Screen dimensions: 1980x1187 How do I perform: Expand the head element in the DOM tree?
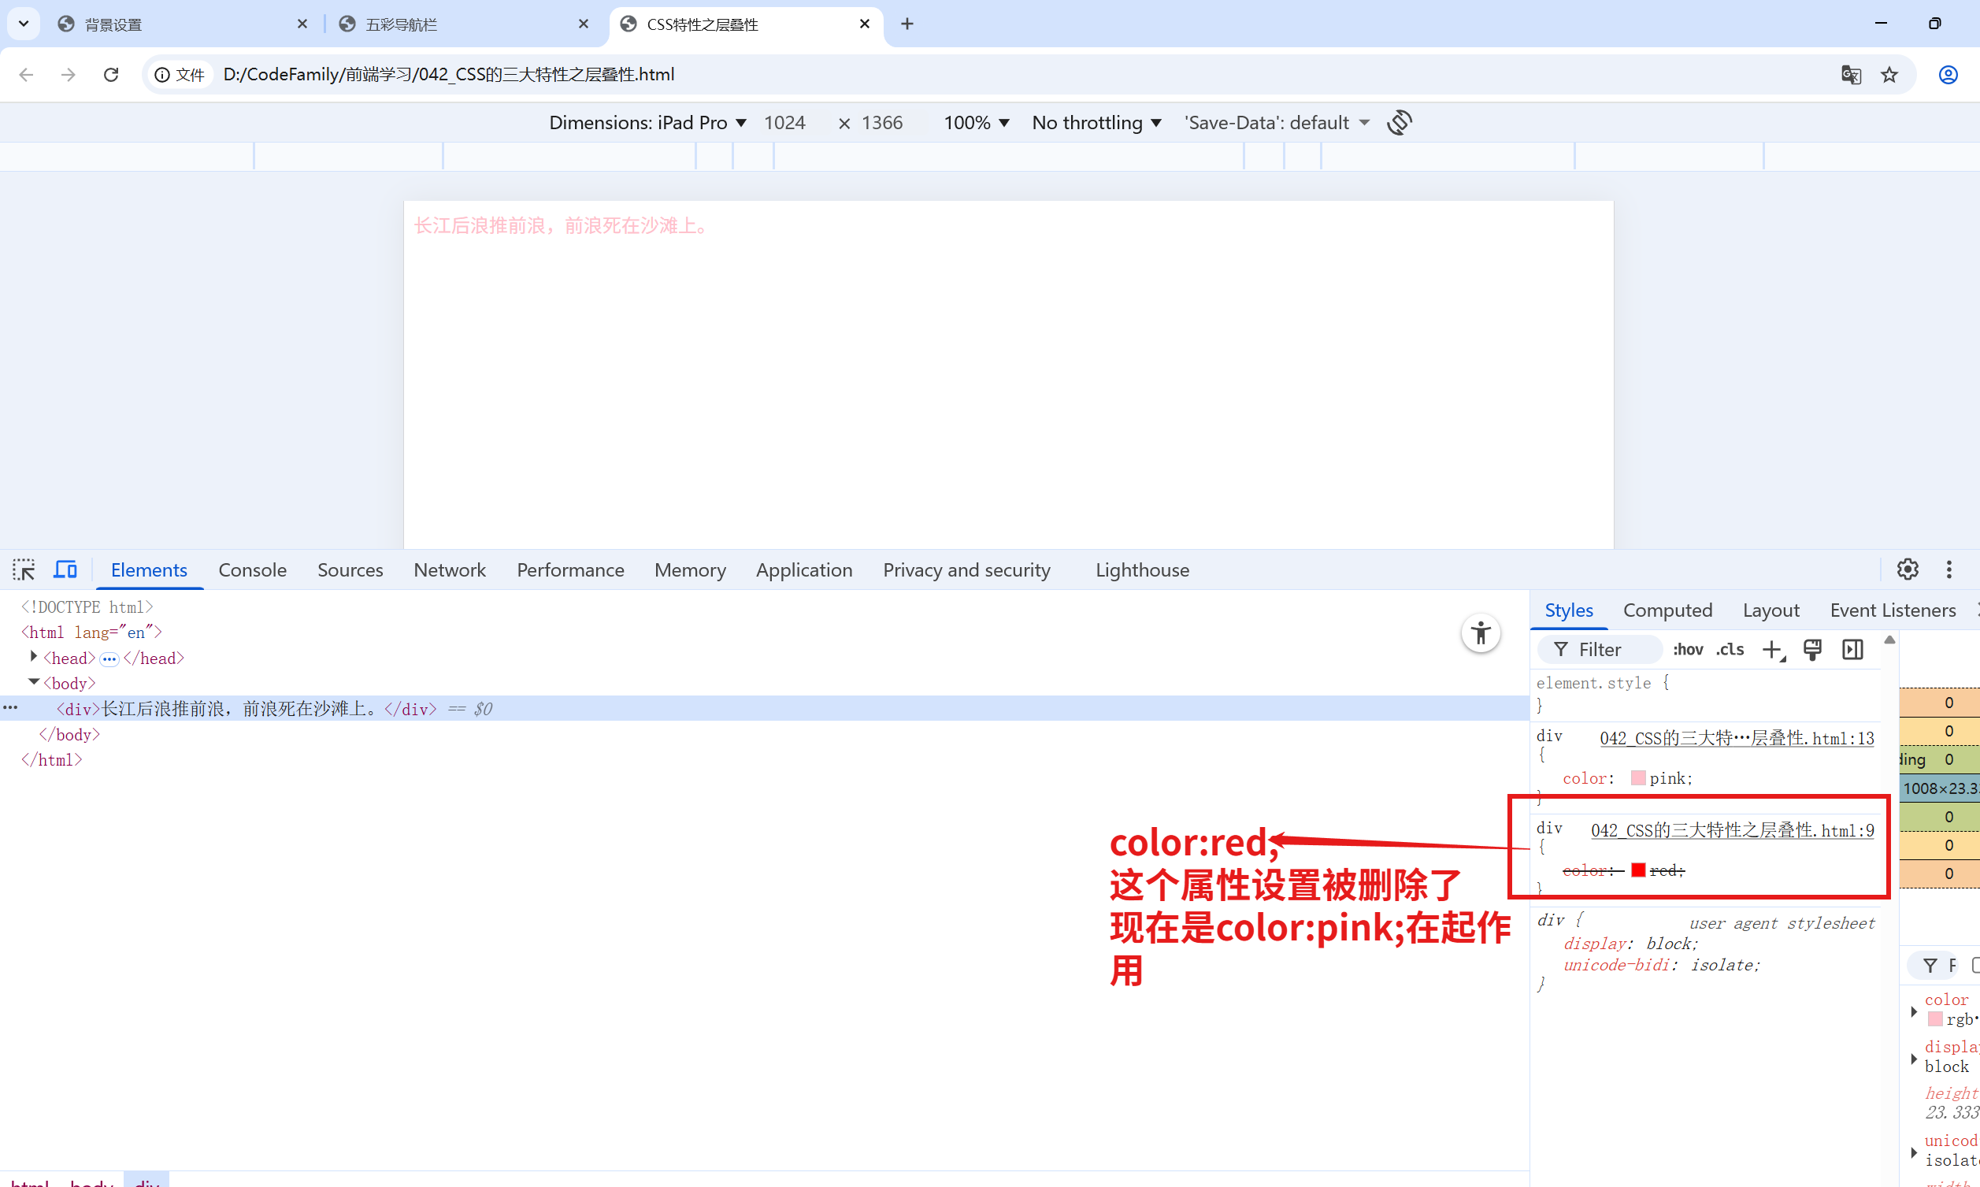point(34,657)
